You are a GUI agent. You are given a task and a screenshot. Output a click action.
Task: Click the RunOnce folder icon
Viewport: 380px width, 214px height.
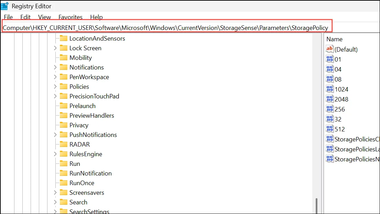[64, 183]
